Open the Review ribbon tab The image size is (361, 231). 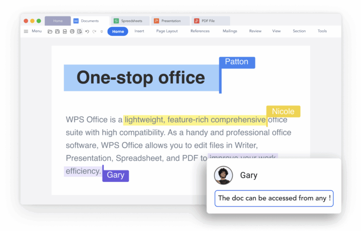pyautogui.click(x=255, y=31)
